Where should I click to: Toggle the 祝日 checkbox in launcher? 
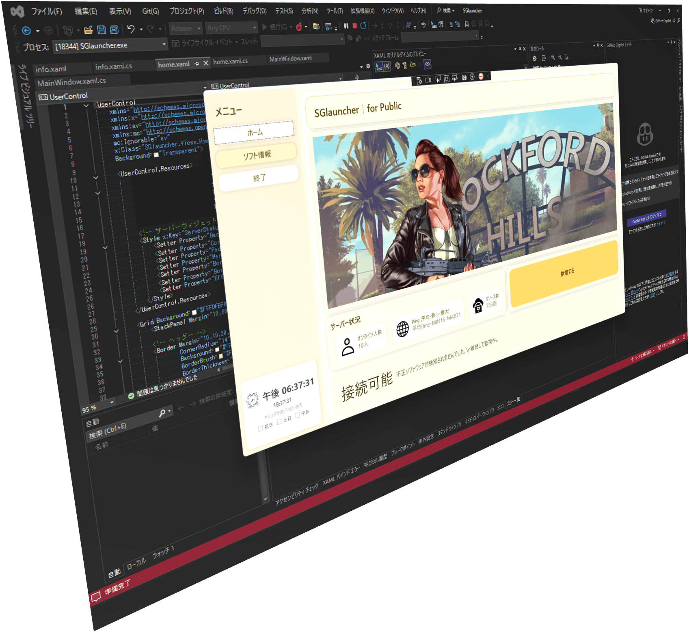pos(260,429)
